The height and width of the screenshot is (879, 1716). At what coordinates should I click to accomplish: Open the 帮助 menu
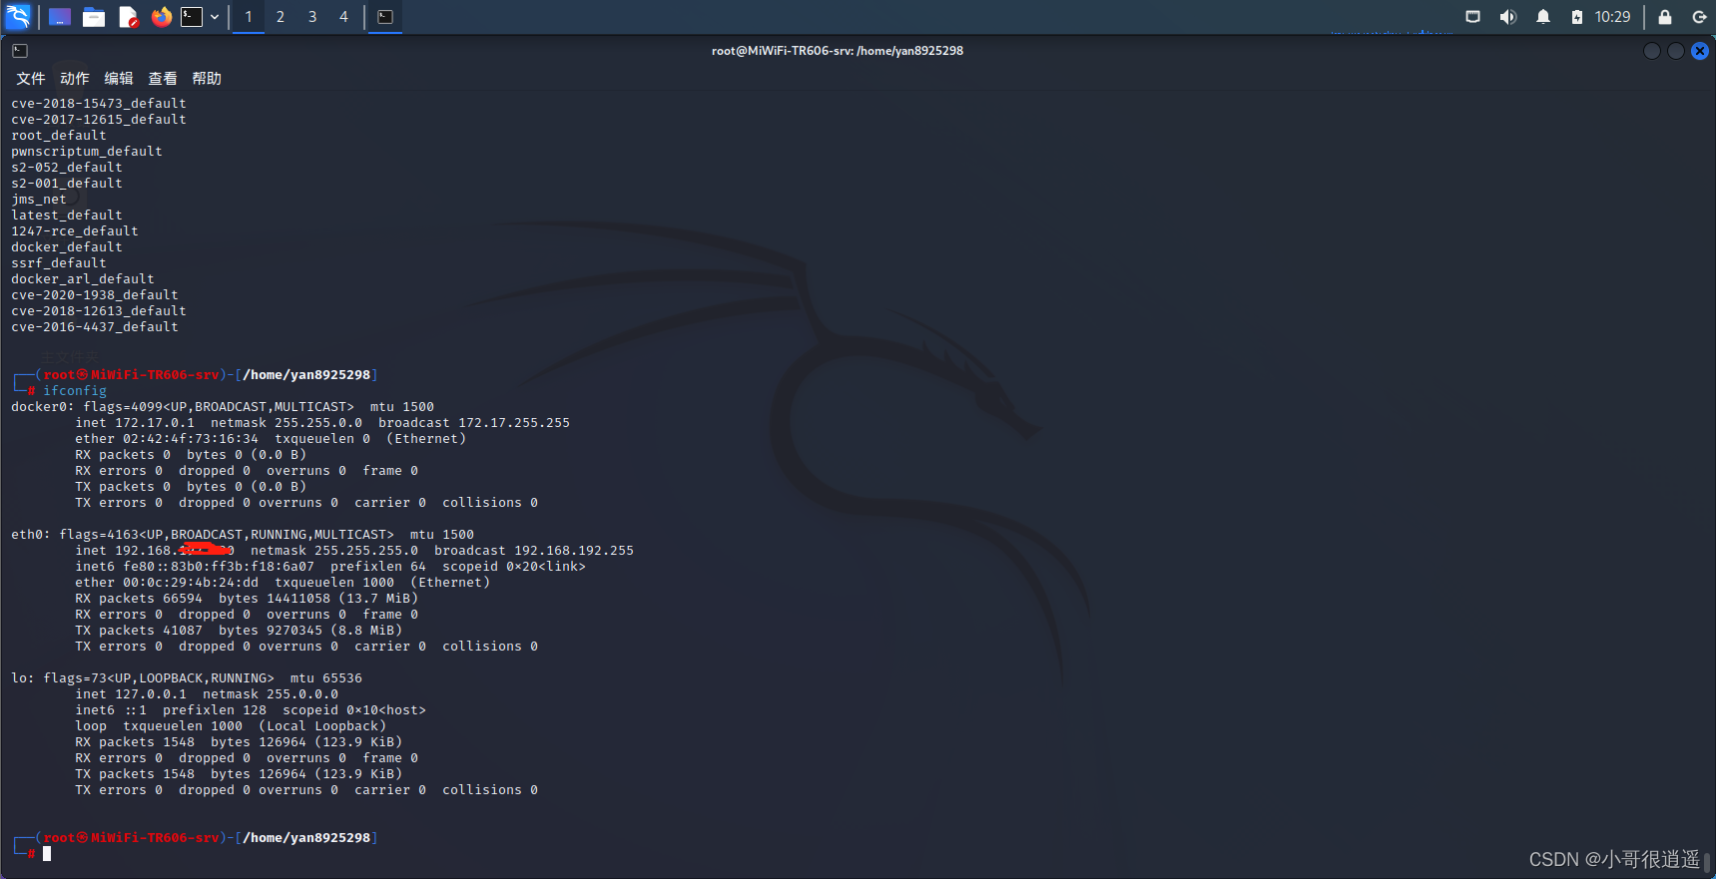point(207,79)
